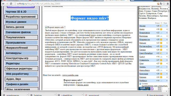171x96 pixels.
Task: Open the dropdown arrow for Toy6a3.jpg download
Action: (x=55, y=95)
